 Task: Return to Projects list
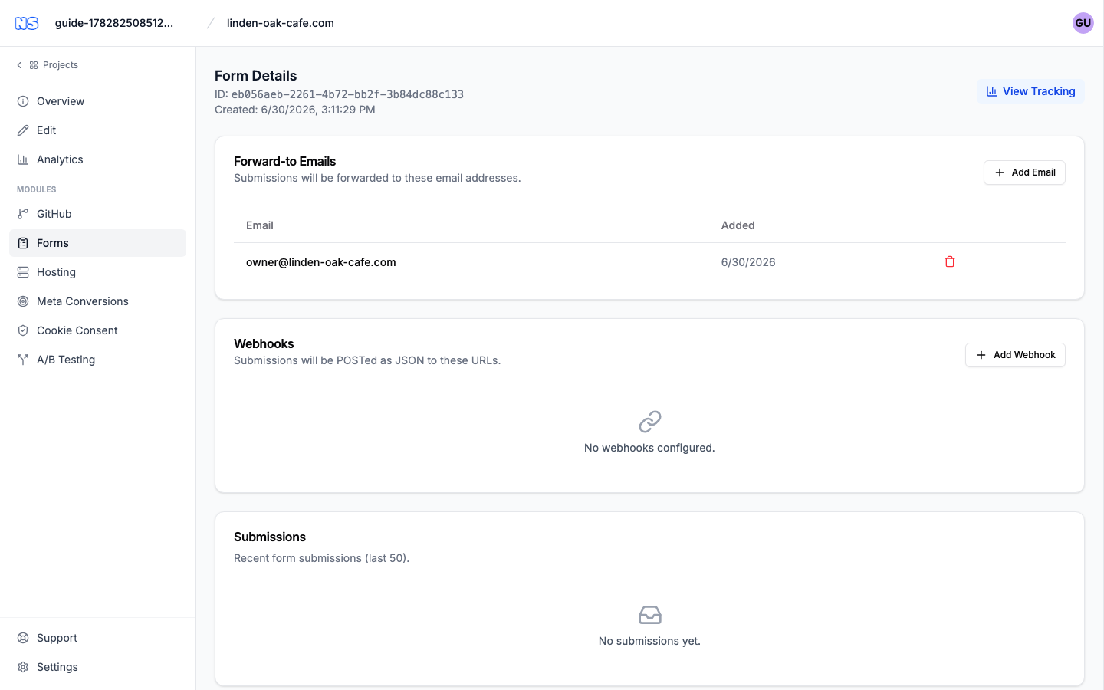click(x=48, y=65)
